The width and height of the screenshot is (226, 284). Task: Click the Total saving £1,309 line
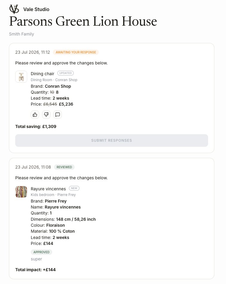point(36,126)
